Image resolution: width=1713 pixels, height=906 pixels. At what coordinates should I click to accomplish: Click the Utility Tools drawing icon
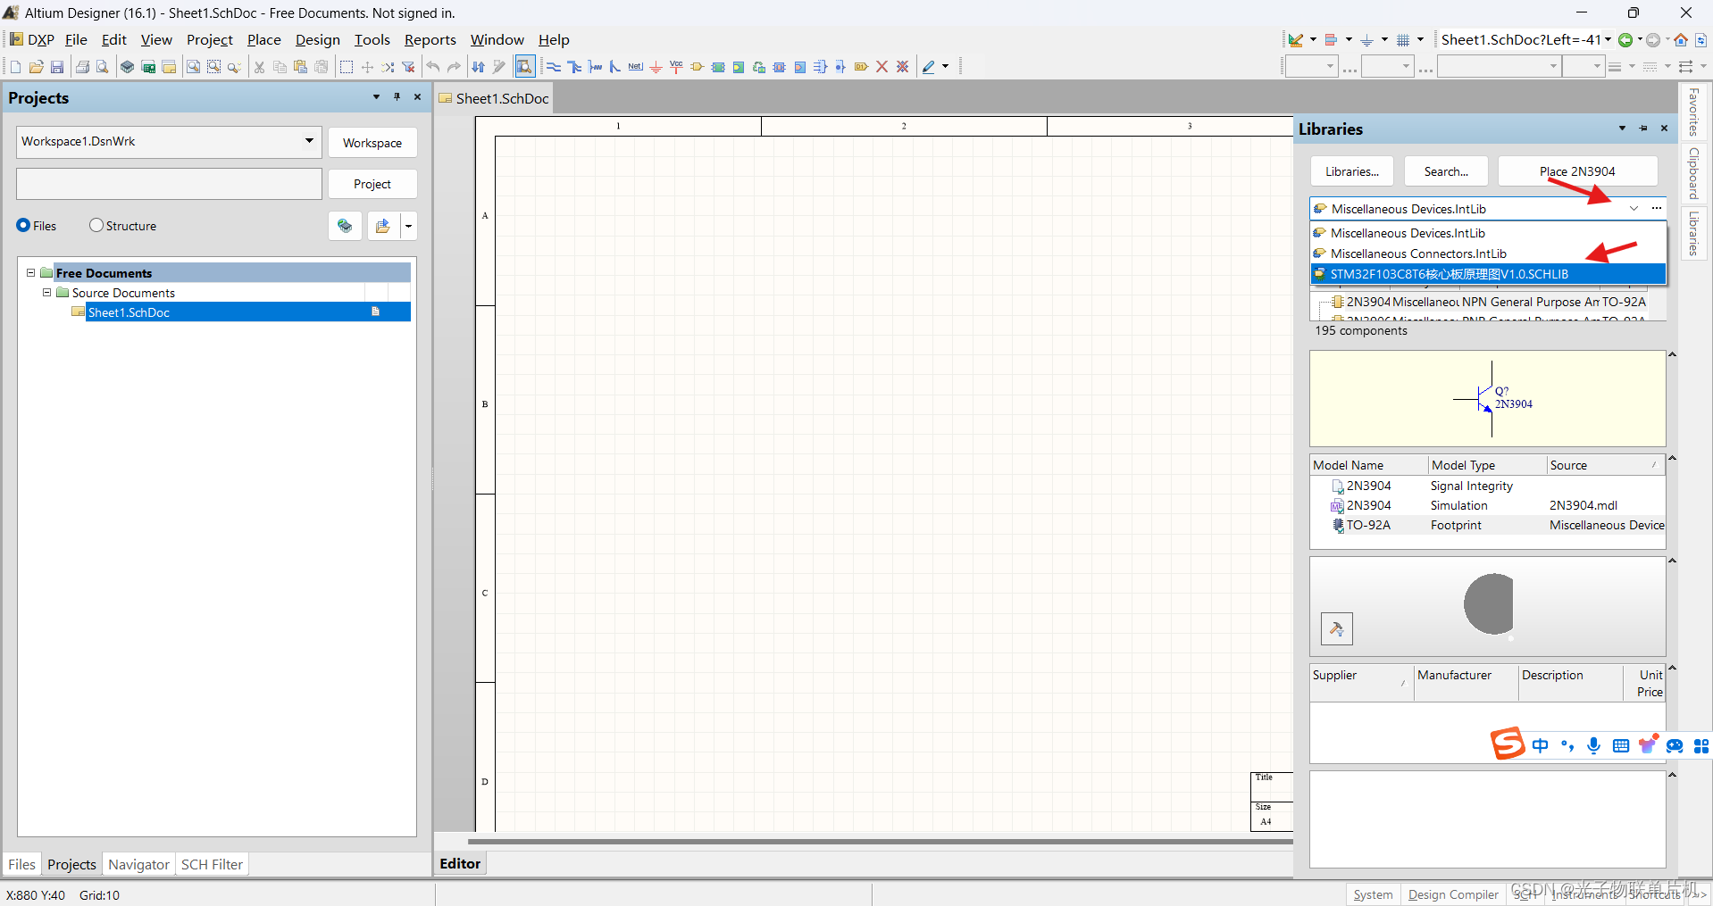click(1295, 40)
